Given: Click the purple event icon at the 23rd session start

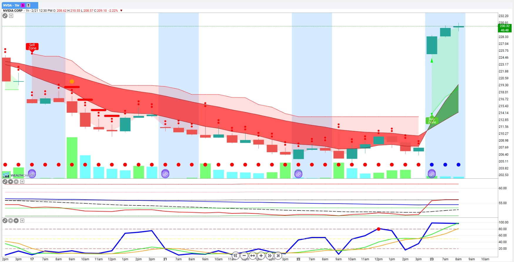Looking at the screenshot, I should [x=432, y=174].
